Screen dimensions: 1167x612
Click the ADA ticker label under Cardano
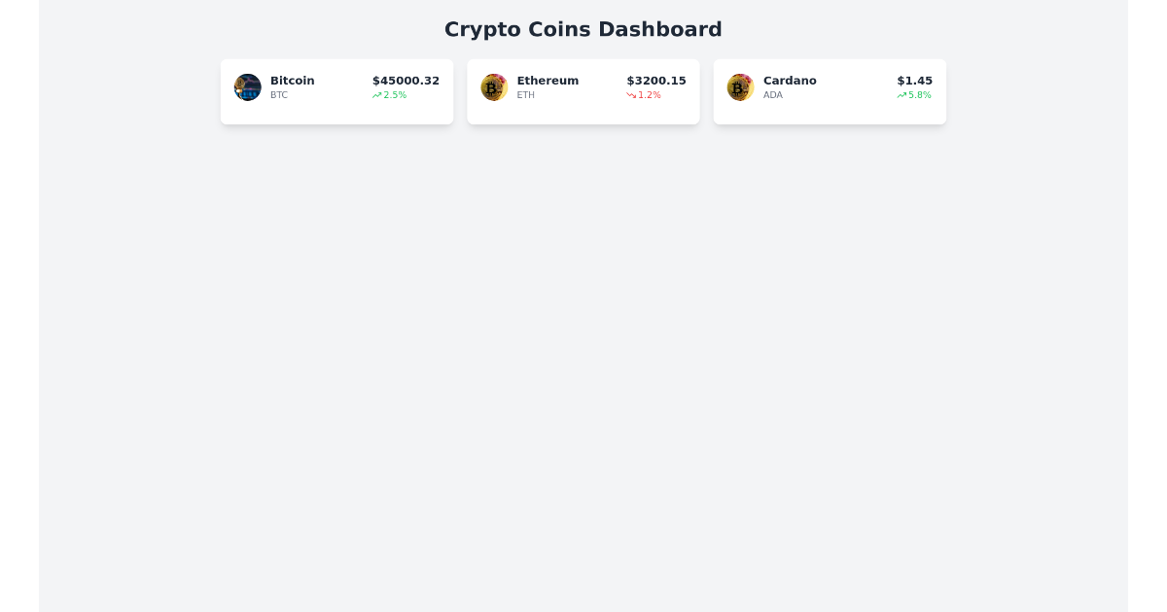click(x=773, y=95)
